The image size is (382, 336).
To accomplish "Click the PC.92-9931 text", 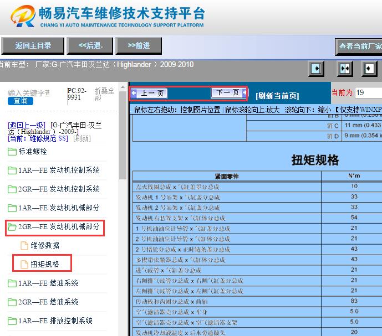I will (77, 94).
